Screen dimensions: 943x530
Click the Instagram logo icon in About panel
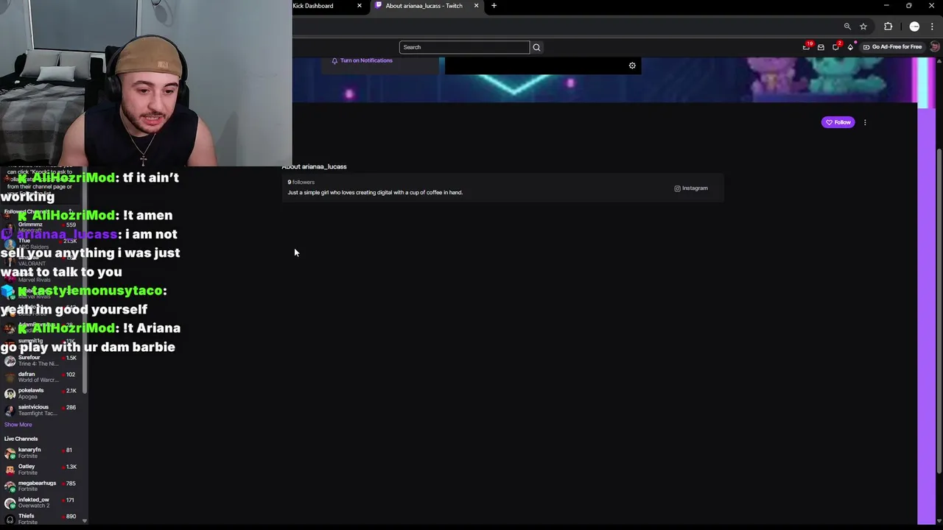coord(677,188)
